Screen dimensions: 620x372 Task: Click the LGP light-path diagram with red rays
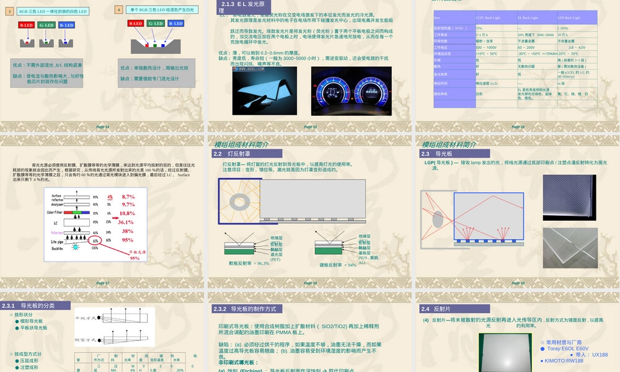point(472,219)
